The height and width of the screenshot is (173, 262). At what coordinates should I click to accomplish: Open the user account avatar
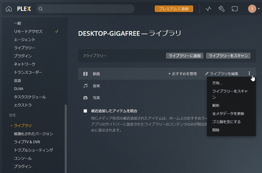coord(252,9)
